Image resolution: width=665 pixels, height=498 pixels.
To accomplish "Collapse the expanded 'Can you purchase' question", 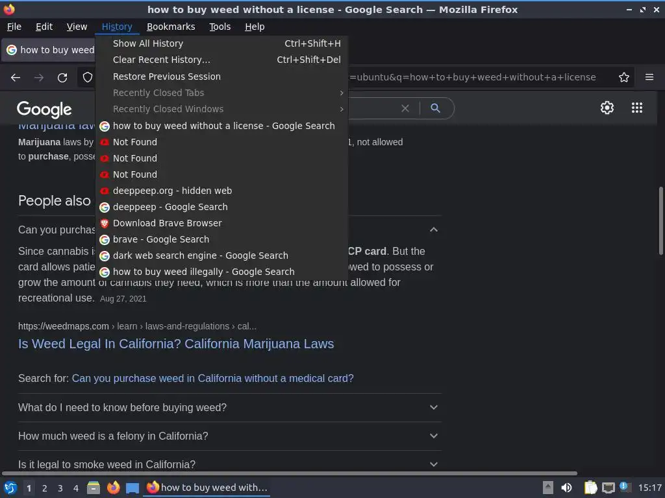I will (433, 230).
